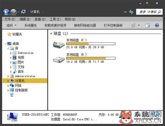165x126 pixels.
Task: Select 收藏夹 star in navigation pane
Action: (x=9, y=34)
